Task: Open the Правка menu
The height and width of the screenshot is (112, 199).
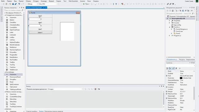Action: (9, 1)
